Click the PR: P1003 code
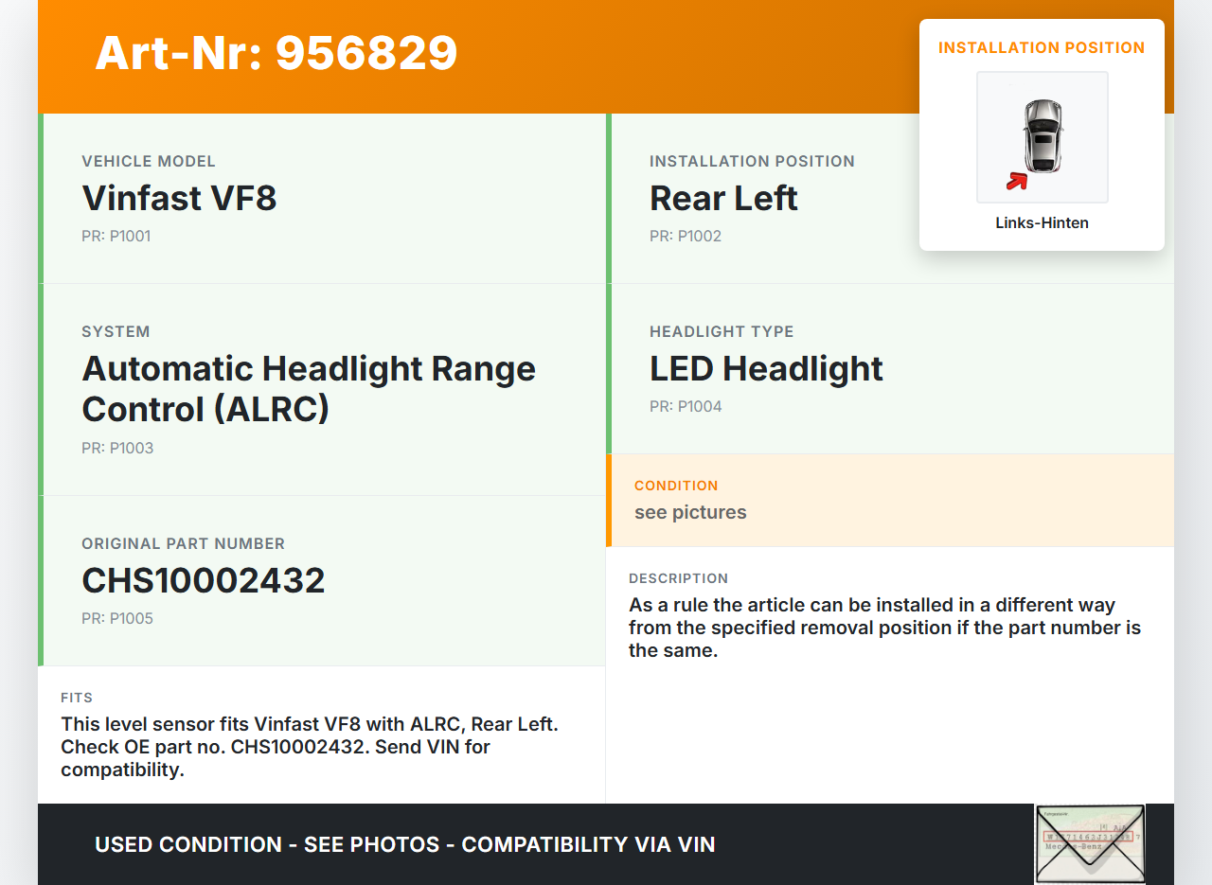1212x885 pixels. pos(117,448)
